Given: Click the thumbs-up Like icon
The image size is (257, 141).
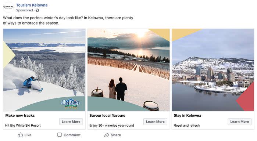Looking at the screenshot, I should [x=20, y=135].
